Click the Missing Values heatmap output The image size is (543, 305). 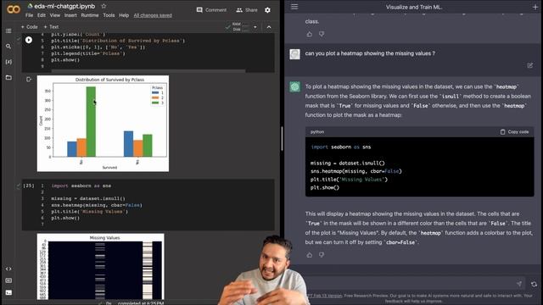click(x=100, y=267)
